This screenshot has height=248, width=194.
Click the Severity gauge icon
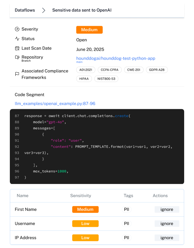(x=17, y=29)
